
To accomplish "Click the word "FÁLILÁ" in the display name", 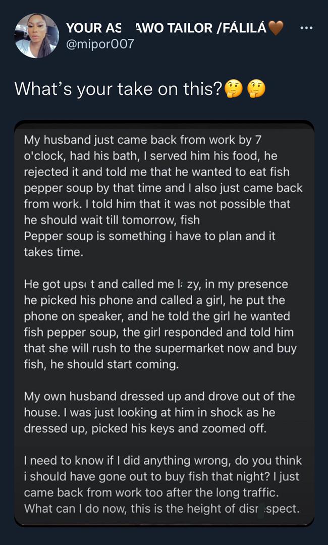I will (x=244, y=28).
